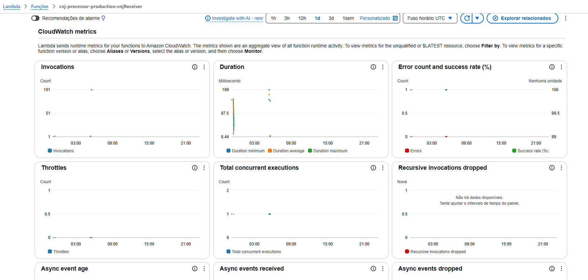This screenshot has width=588, height=280.
Task: Show info for Error count and success rate
Action: point(552,67)
